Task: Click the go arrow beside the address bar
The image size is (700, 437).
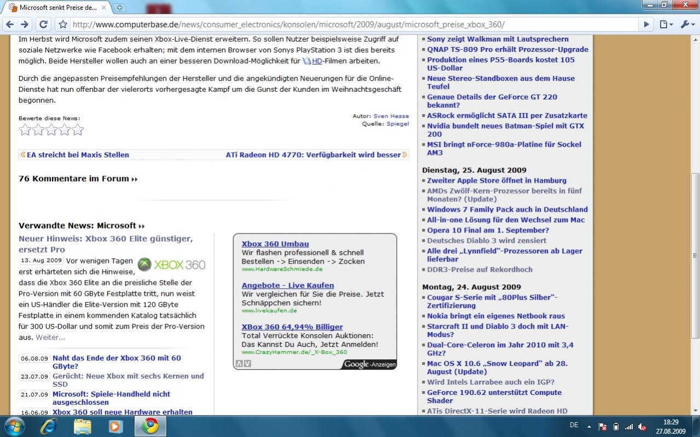Action: click(x=646, y=25)
